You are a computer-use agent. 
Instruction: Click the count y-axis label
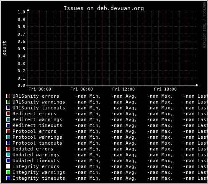pos(4,48)
